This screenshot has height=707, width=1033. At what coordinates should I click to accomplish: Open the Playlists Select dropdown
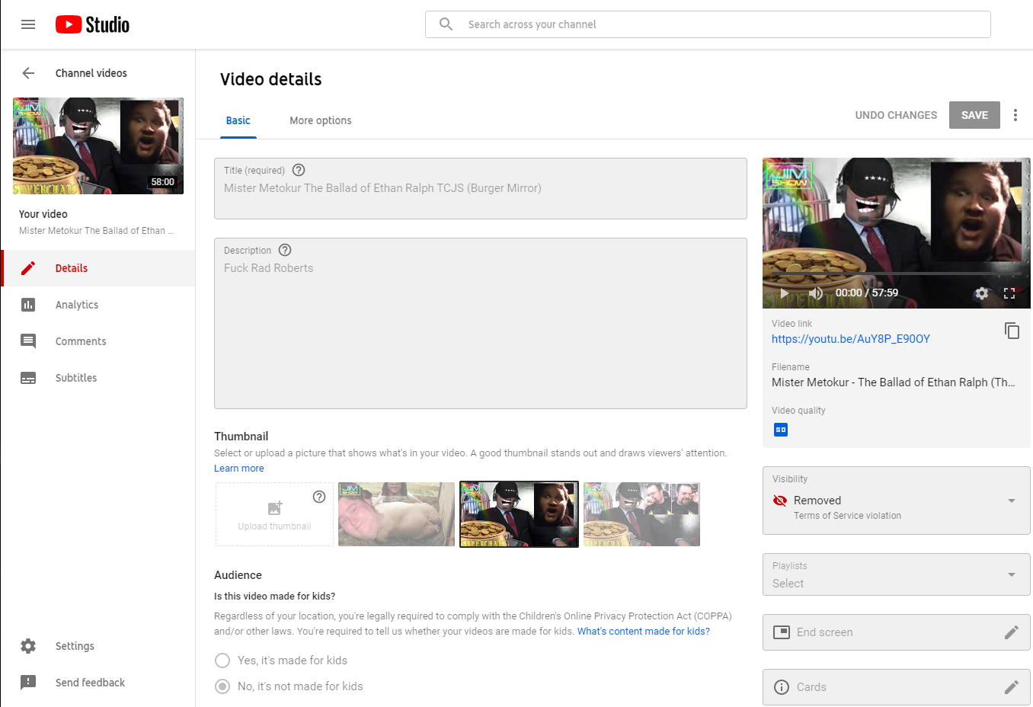[x=897, y=574]
